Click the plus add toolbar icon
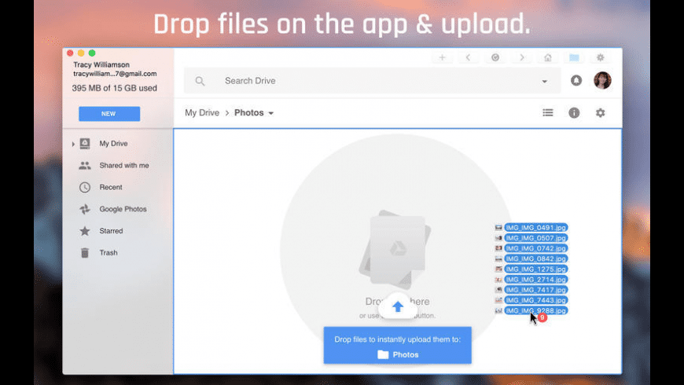The image size is (684, 385). 442,57
